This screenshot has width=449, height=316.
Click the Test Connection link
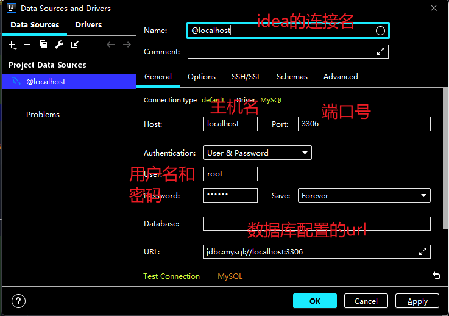pyautogui.click(x=171, y=276)
